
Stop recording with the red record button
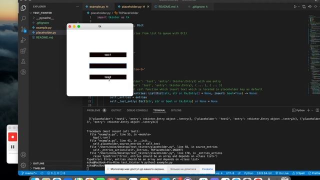12,137
